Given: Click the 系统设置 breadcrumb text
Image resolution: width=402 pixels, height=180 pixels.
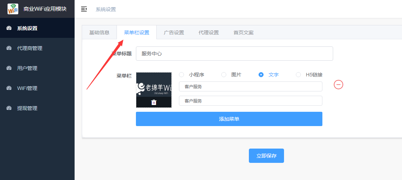Looking at the screenshot, I should [x=106, y=9].
